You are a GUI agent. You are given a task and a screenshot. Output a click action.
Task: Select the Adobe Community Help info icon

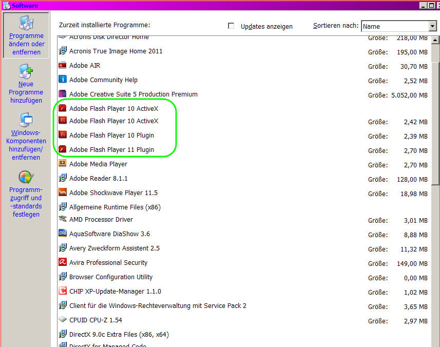(x=63, y=80)
